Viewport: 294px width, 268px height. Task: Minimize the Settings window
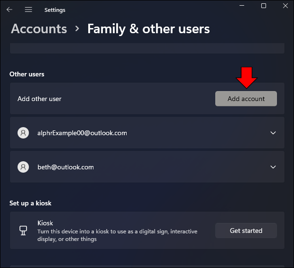click(242, 6)
